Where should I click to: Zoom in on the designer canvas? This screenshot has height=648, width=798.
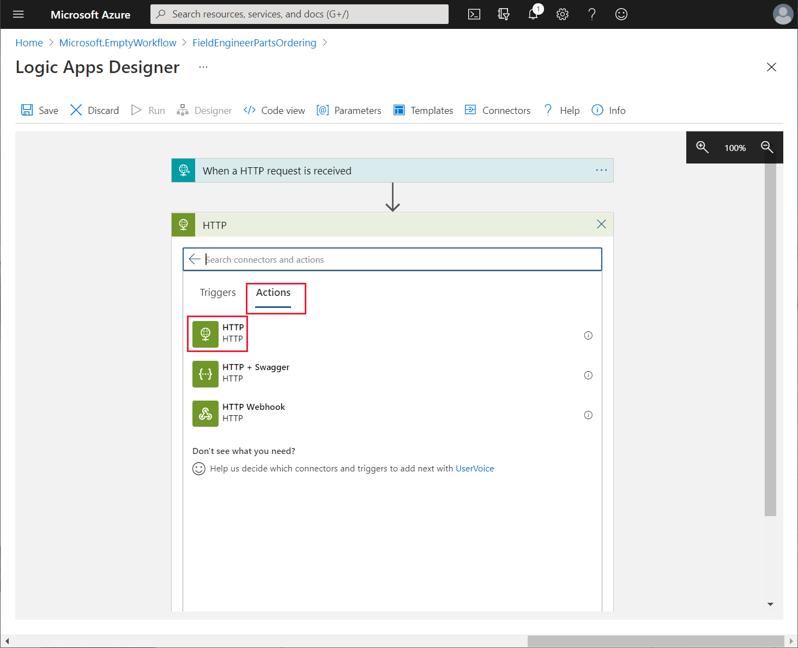point(702,147)
